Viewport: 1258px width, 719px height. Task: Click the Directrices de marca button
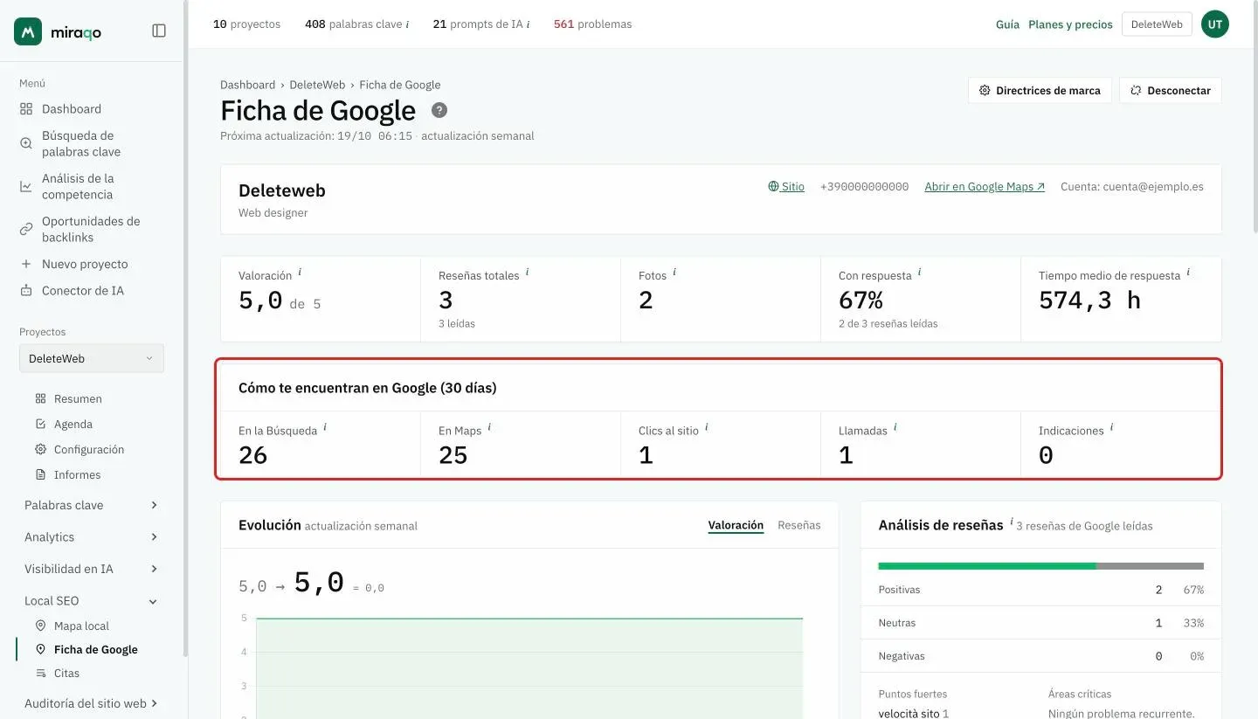pyautogui.click(x=1040, y=91)
